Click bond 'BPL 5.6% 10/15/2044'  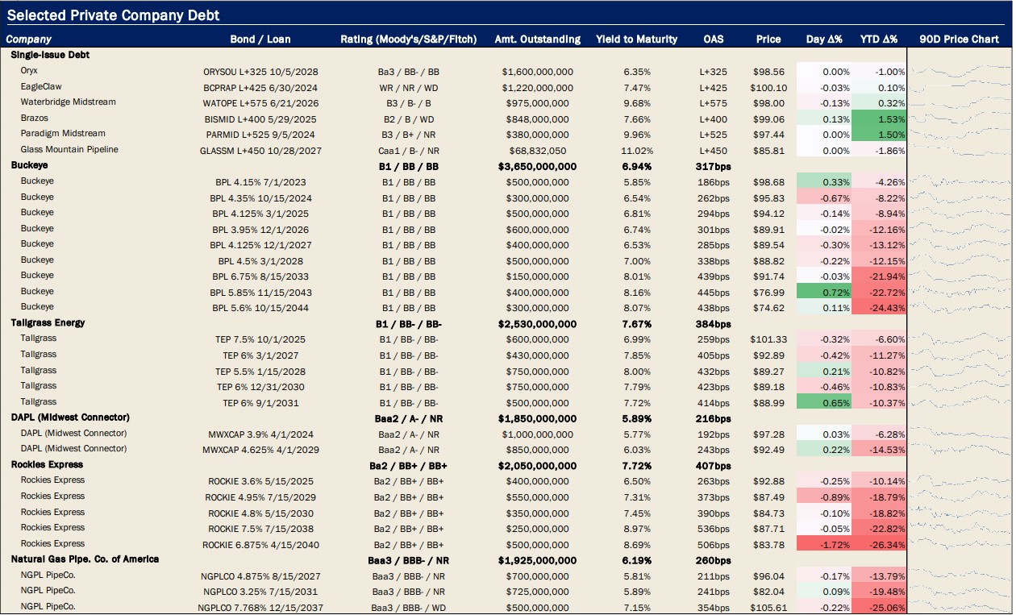pyautogui.click(x=260, y=308)
